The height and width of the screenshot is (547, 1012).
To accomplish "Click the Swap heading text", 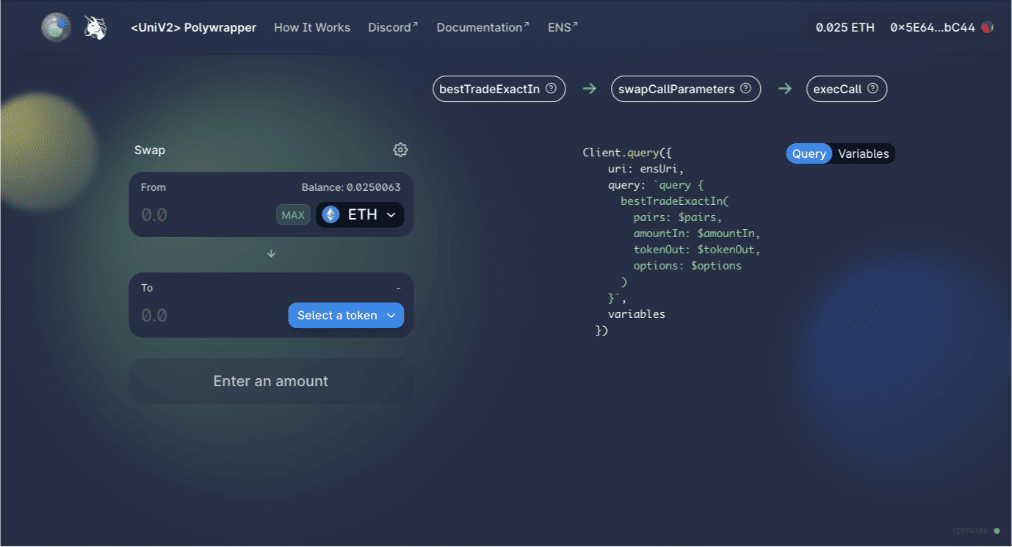I will click(150, 150).
